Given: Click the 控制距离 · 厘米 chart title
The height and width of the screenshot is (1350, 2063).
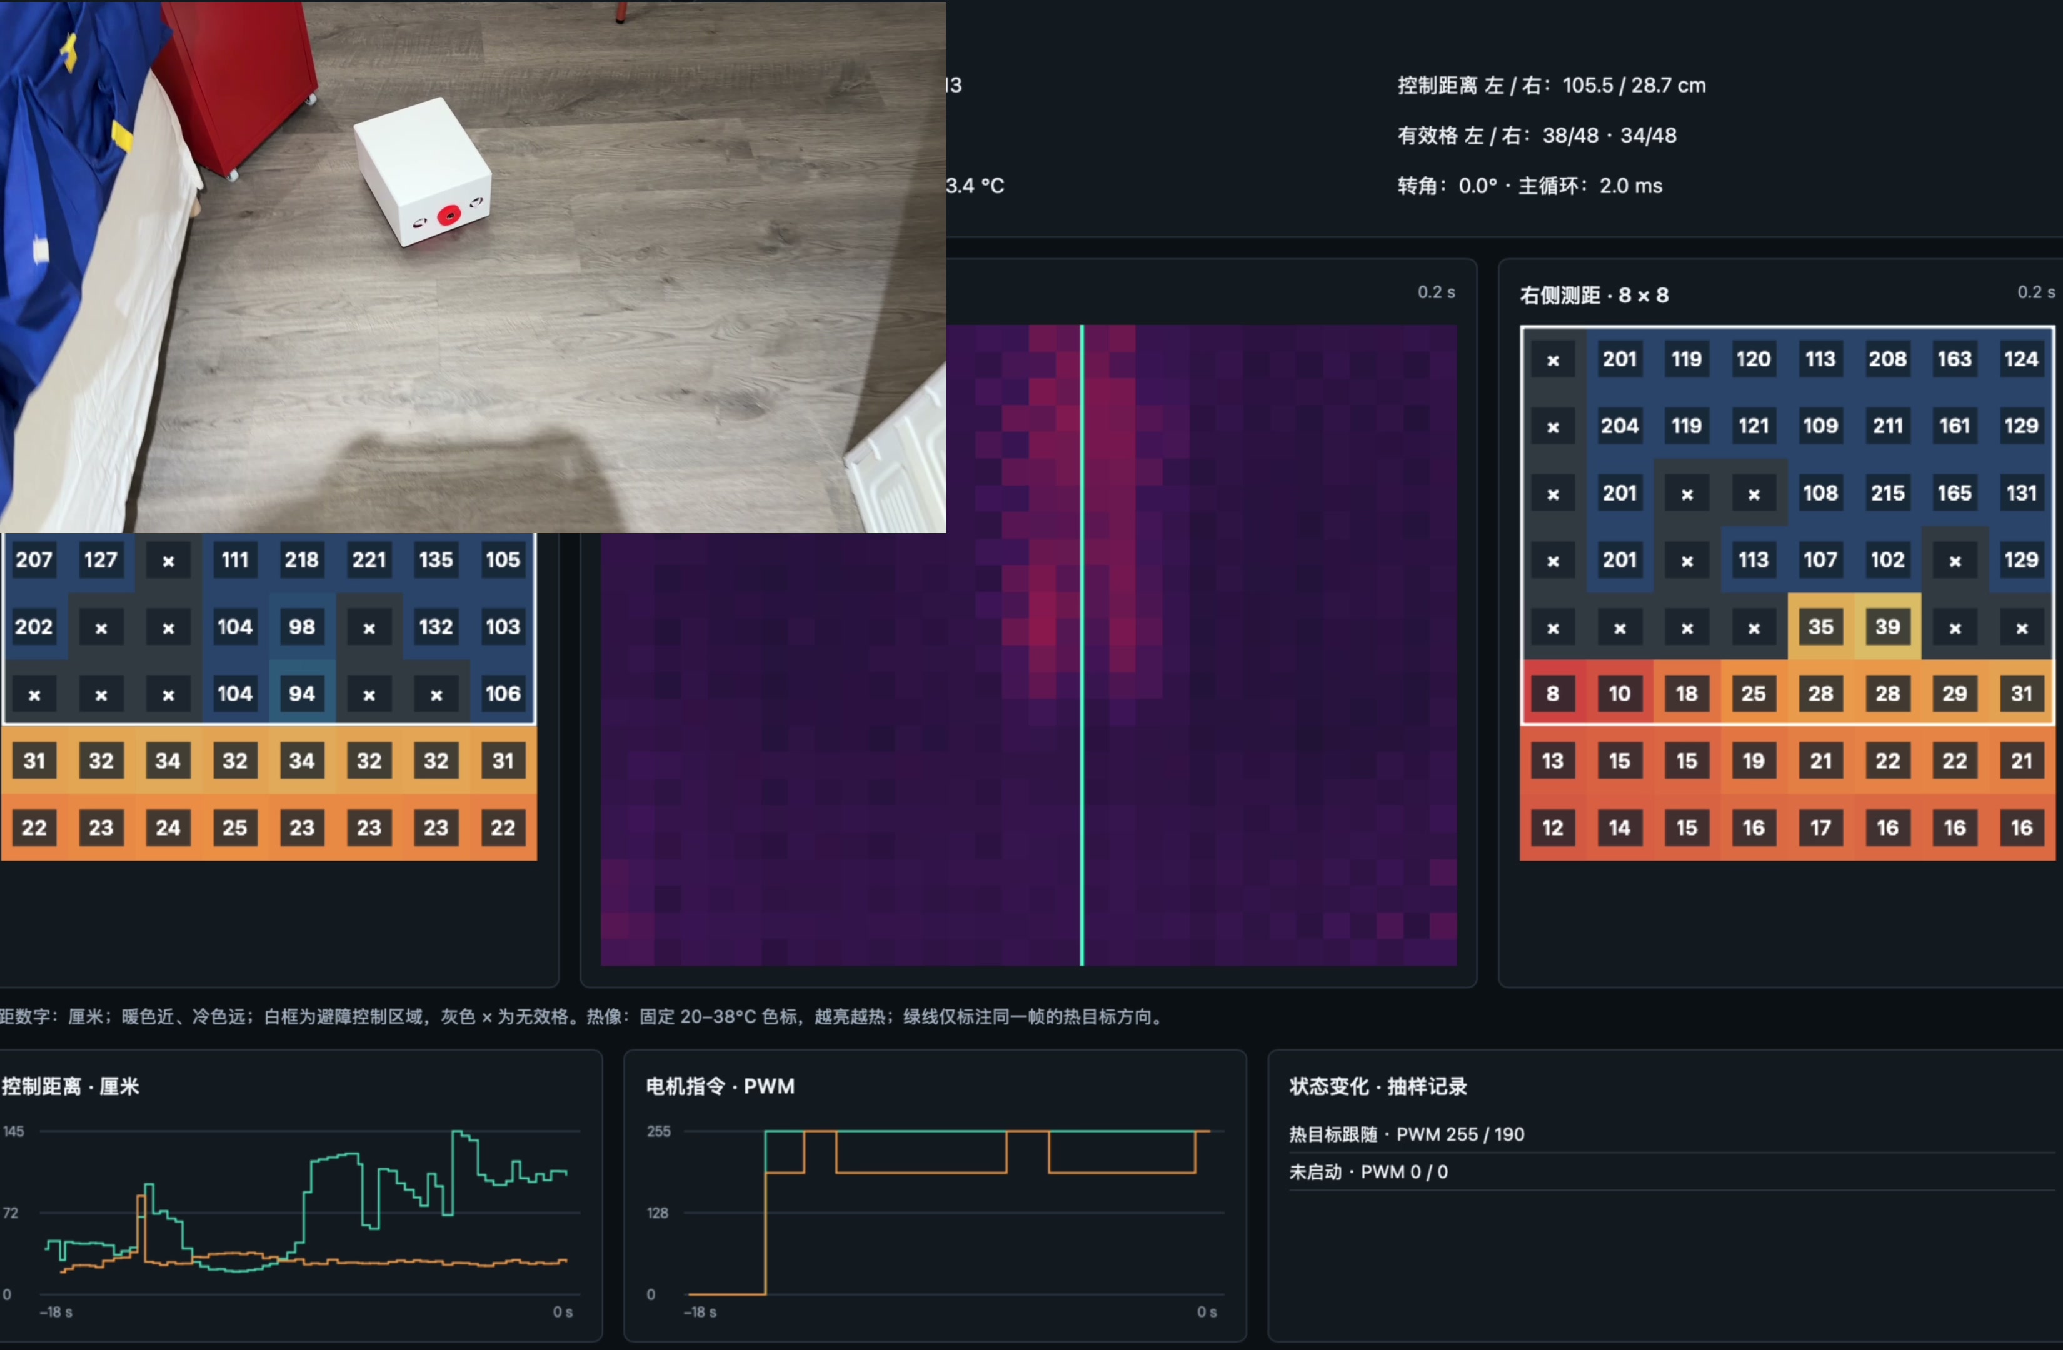Looking at the screenshot, I should point(70,1087).
